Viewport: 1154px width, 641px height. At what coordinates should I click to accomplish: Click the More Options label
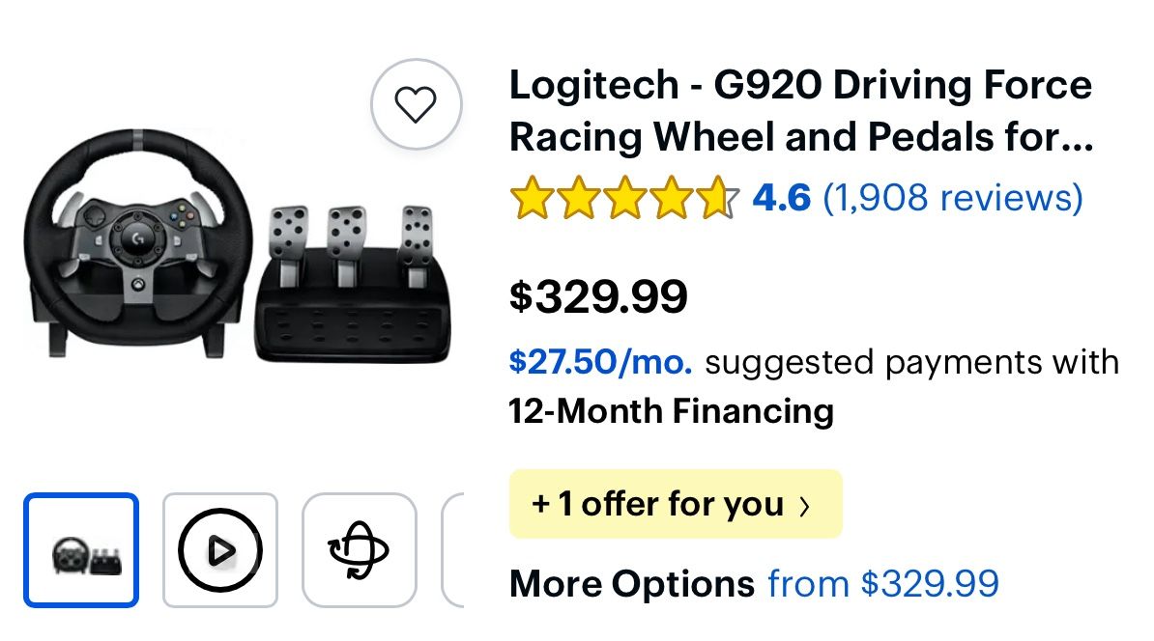pos(631,584)
